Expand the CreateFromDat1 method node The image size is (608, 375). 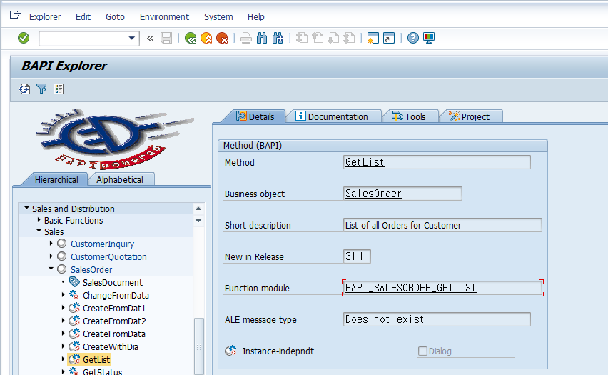(64, 308)
